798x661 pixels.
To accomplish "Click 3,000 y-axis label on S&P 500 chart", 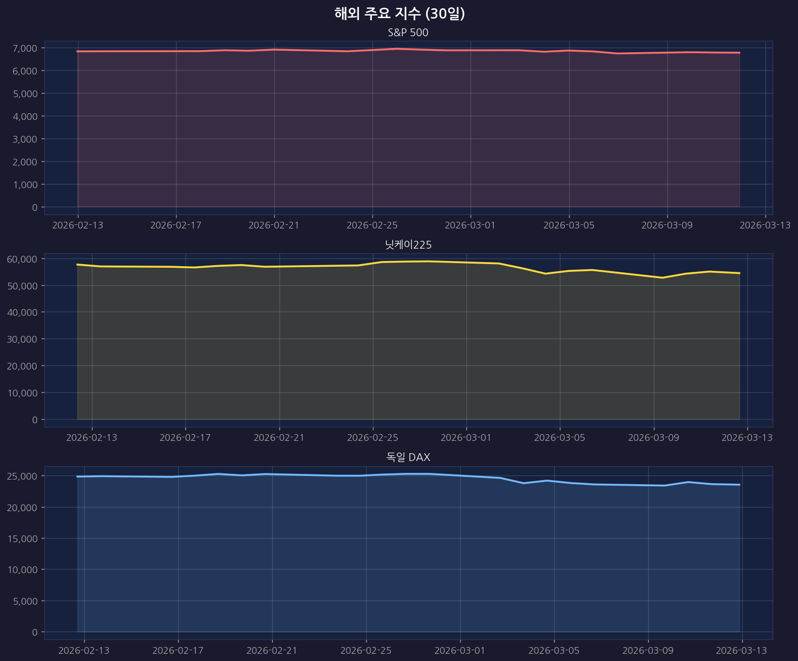I will pos(25,139).
